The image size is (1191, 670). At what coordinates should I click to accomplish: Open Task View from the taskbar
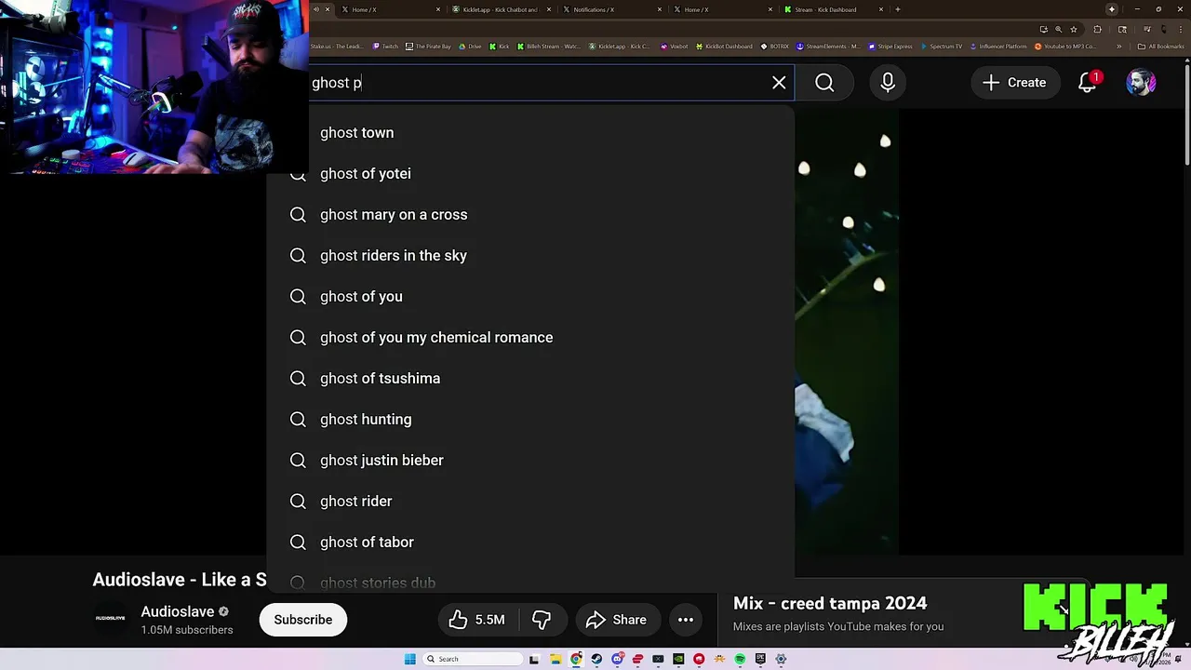534,659
